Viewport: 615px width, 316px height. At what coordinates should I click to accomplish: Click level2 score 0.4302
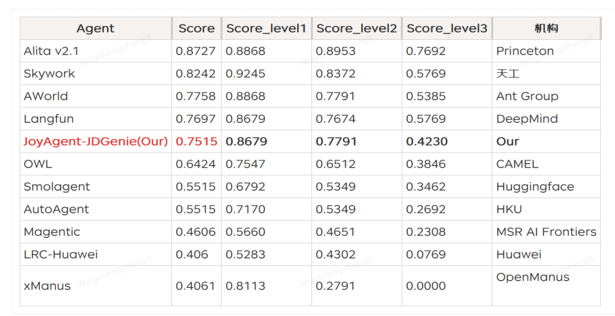pyautogui.click(x=336, y=255)
